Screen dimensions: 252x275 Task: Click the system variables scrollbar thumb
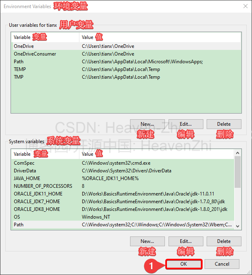coord(238,172)
